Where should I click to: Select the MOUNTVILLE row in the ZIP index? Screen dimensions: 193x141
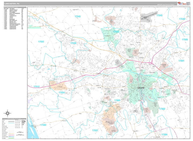[x=13, y=23]
